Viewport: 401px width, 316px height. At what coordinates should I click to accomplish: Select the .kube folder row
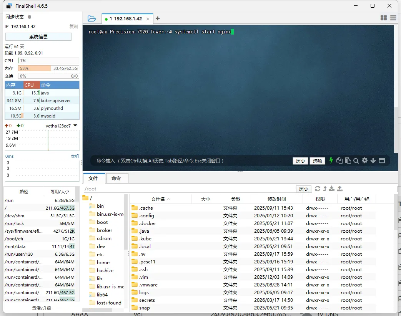point(253,238)
